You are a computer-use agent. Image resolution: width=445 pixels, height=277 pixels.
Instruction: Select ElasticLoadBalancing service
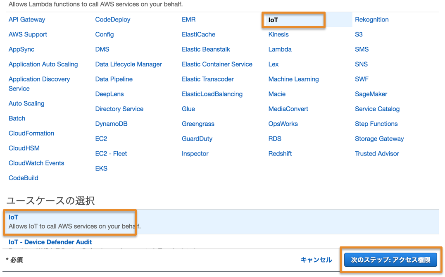tap(212, 94)
